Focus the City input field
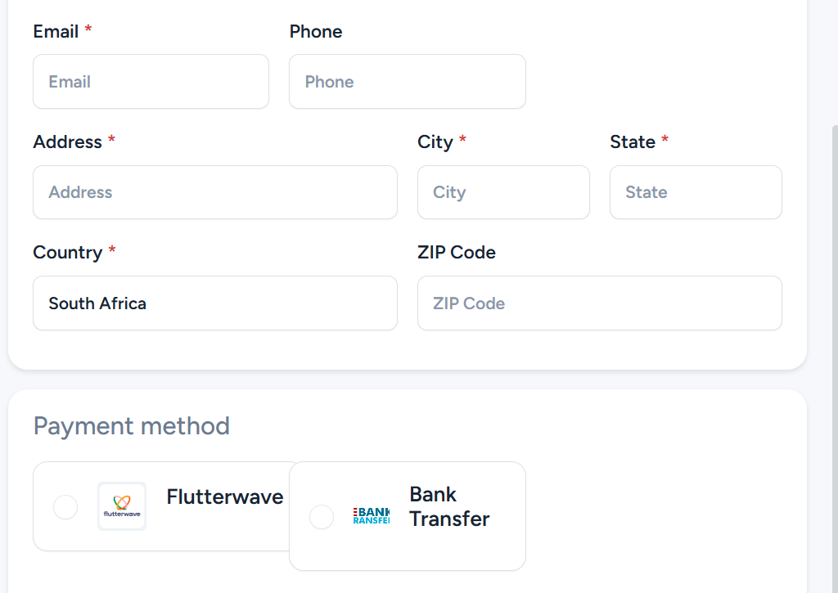 503,193
